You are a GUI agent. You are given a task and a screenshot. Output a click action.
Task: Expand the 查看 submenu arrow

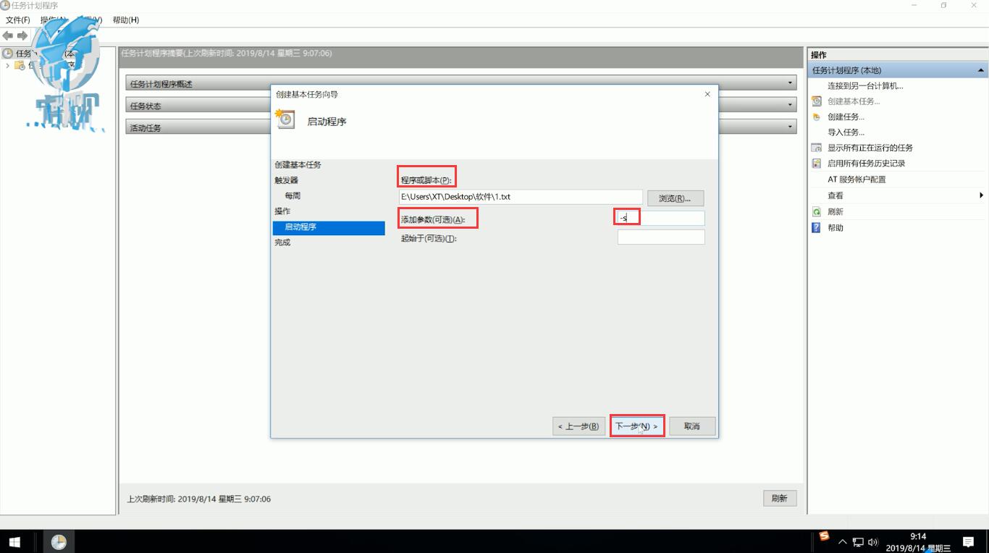pyautogui.click(x=981, y=195)
